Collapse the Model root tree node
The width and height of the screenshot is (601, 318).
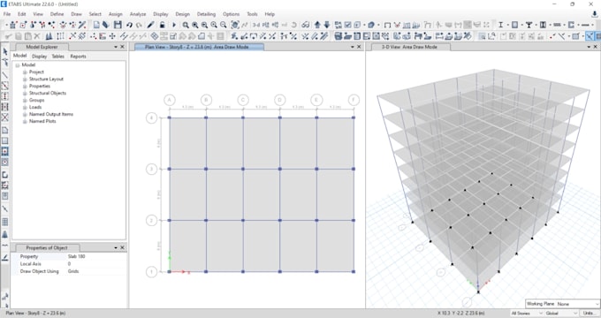(18, 65)
